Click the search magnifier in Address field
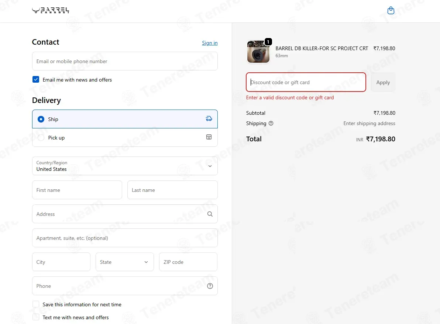Image resolution: width=440 pixels, height=324 pixels. (x=210, y=214)
